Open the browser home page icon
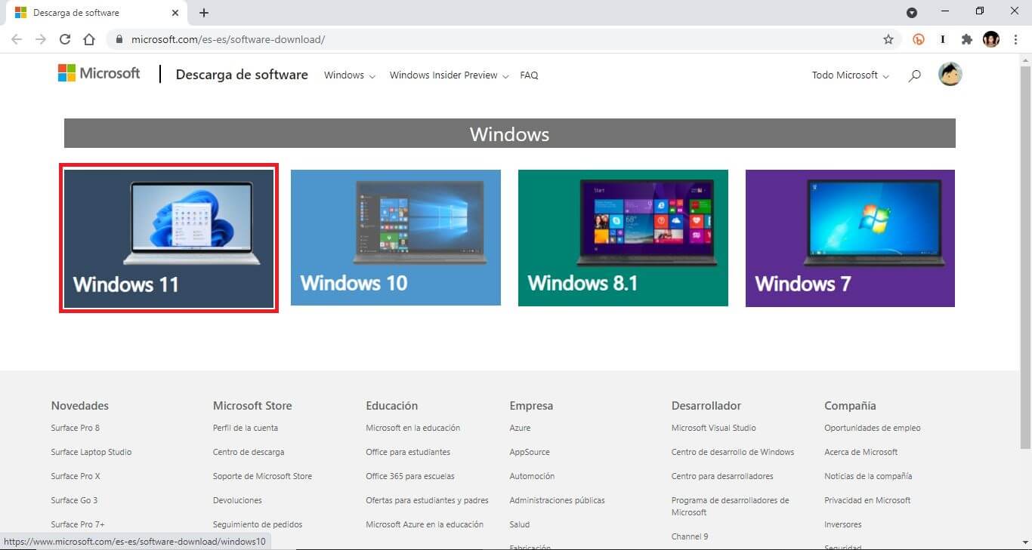 89,39
